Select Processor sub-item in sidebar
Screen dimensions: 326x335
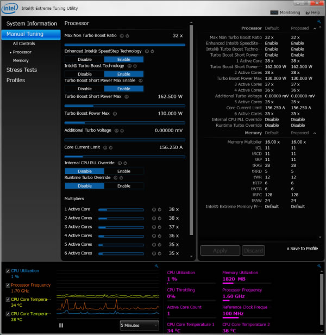coord(22,52)
